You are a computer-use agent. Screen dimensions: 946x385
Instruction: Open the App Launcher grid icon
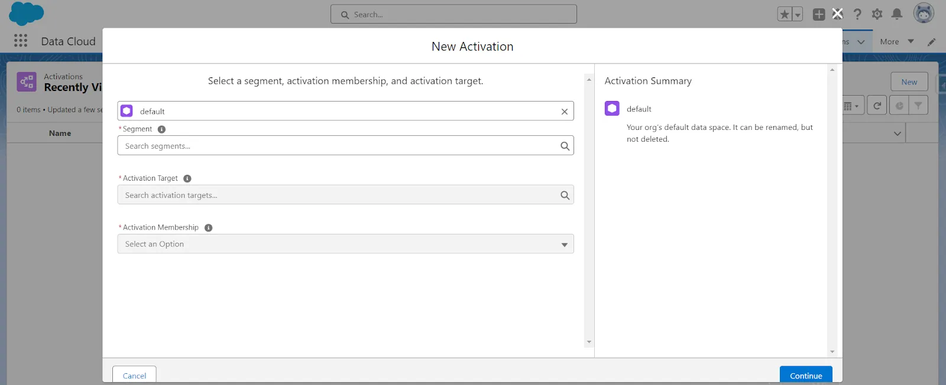(21, 41)
